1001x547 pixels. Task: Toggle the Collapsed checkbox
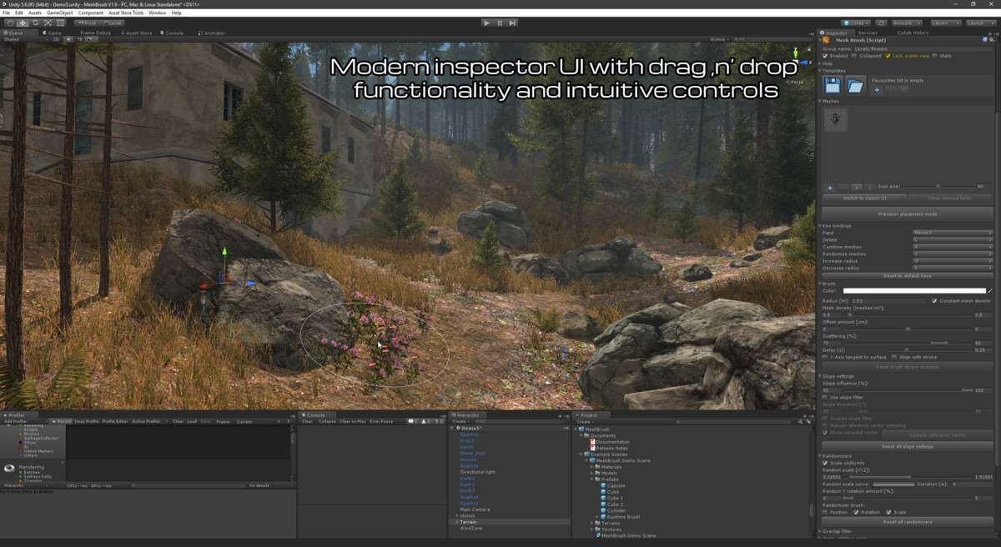pyautogui.click(x=853, y=56)
